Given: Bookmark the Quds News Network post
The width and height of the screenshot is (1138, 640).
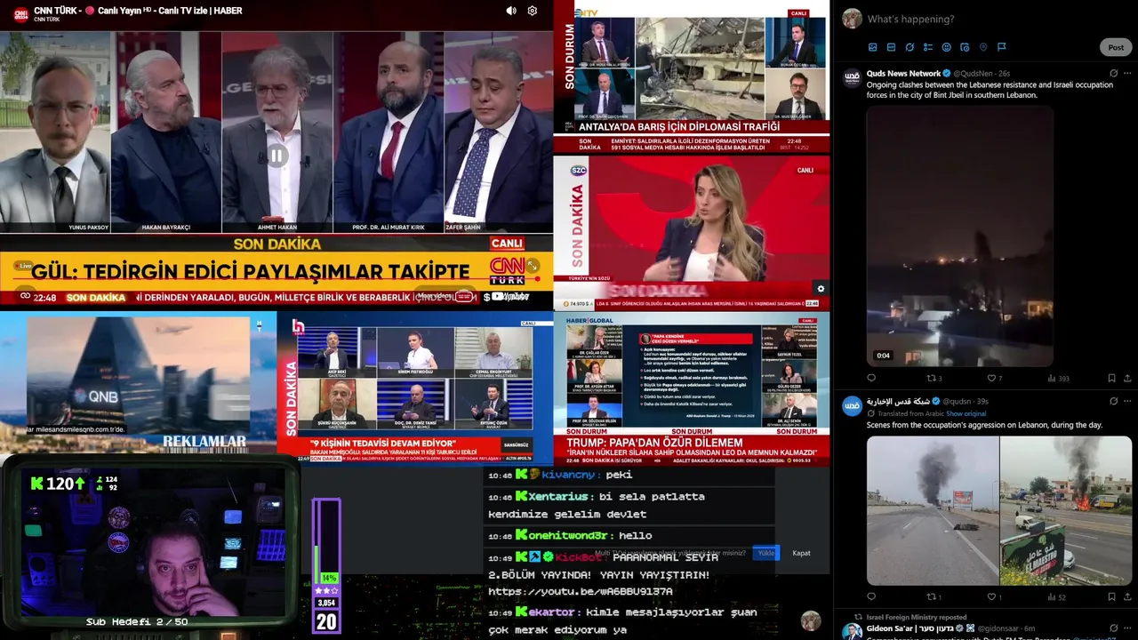Looking at the screenshot, I should point(1111,378).
